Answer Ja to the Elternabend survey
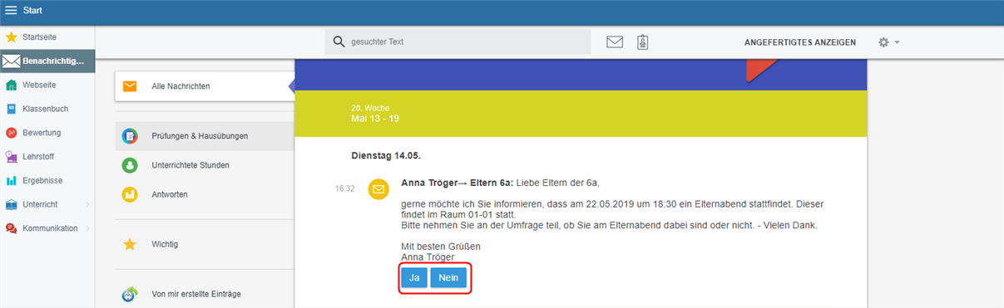This screenshot has width=1004, height=308. (x=414, y=277)
